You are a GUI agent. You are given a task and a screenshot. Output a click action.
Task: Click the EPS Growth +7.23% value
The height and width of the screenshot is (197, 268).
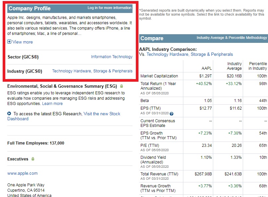coord(205,133)
